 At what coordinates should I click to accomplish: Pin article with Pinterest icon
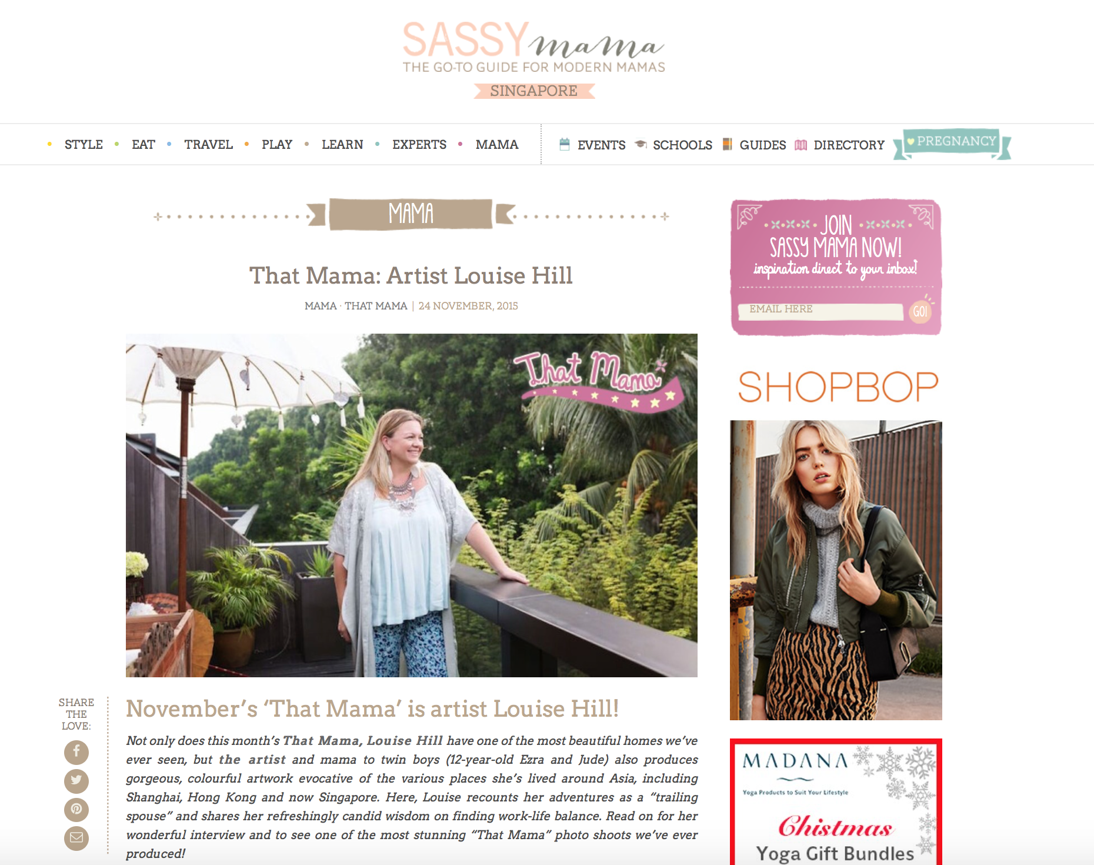tap(76, 810)
